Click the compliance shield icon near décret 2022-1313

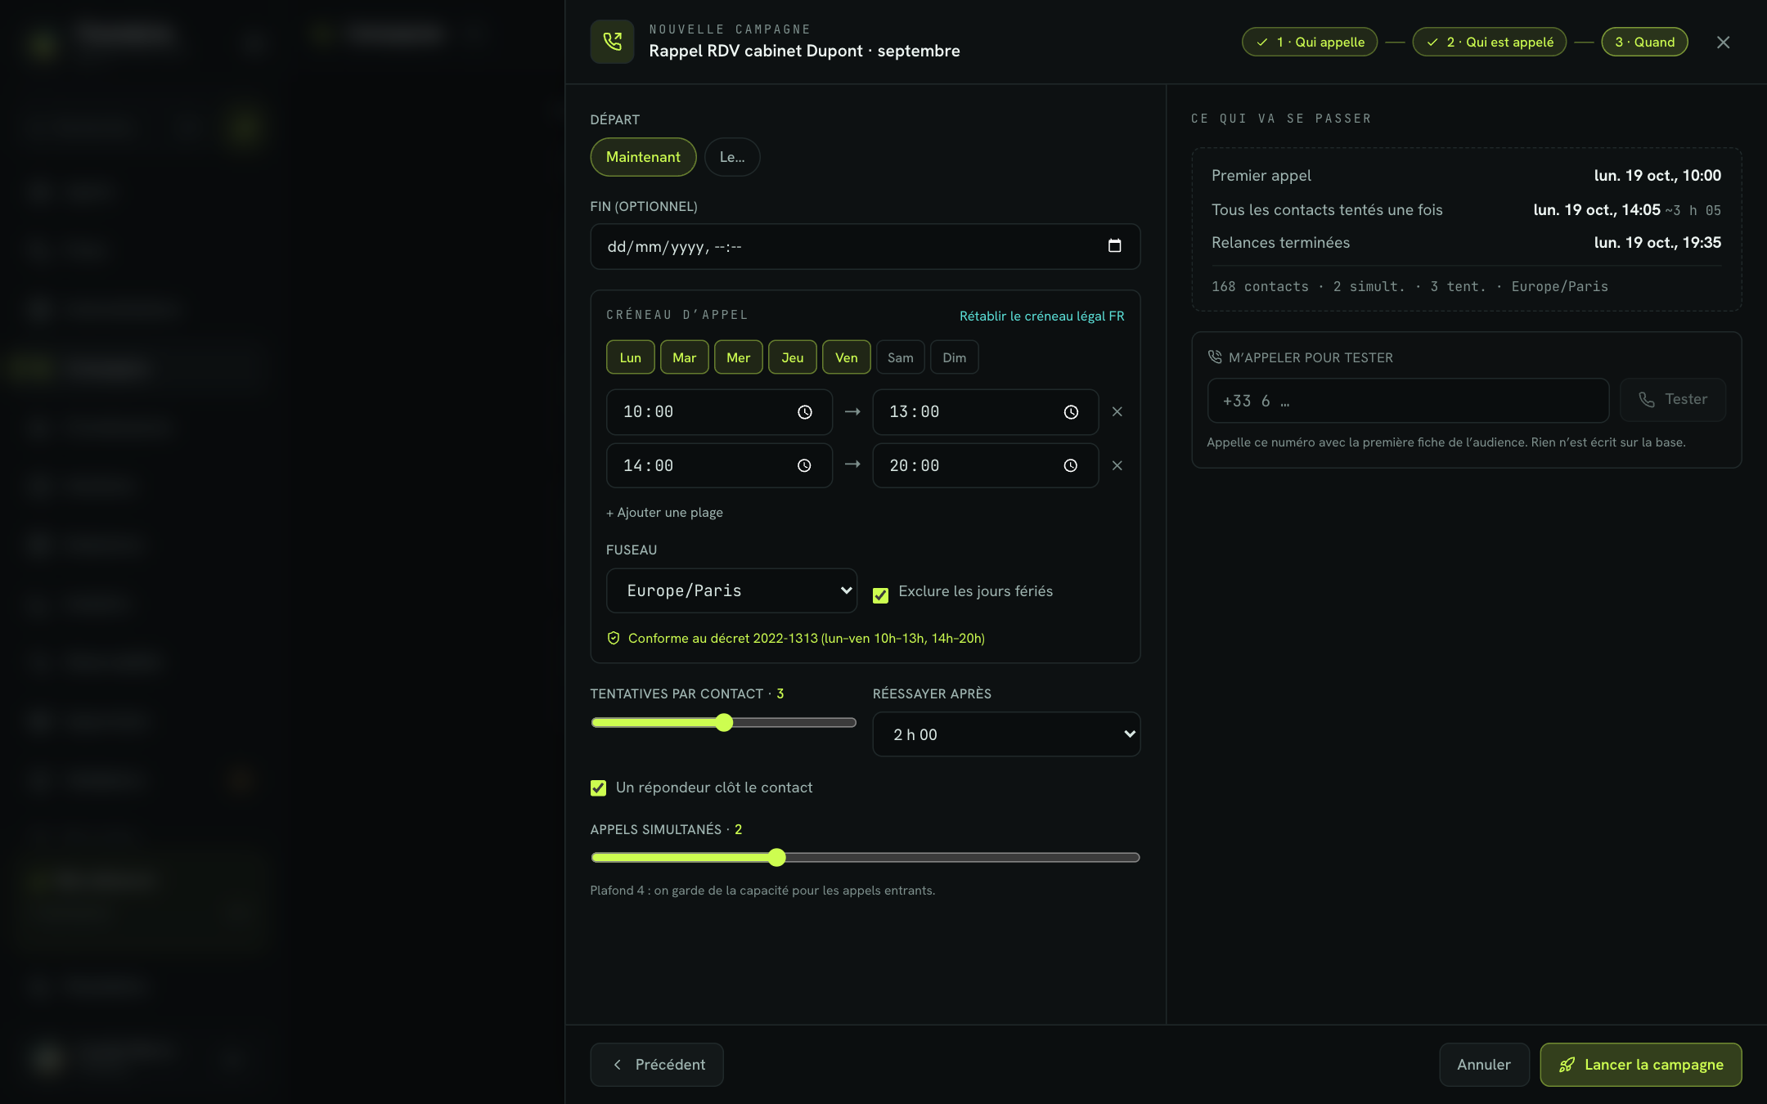pyautogui.click(x=614, y=638)
